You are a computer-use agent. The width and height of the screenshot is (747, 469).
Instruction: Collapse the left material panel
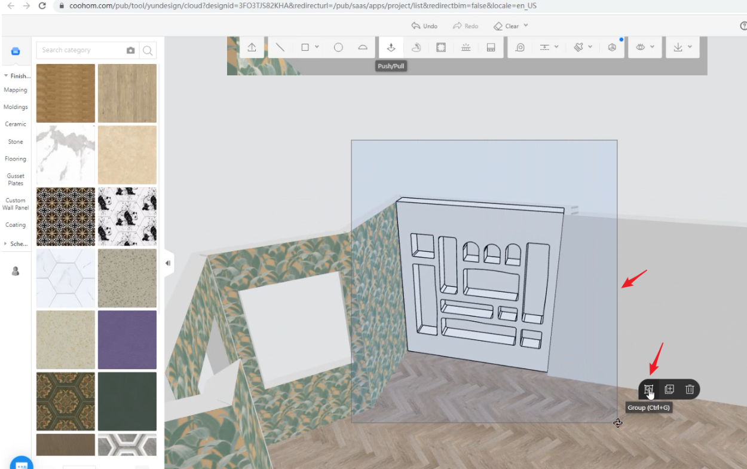[x=168, y=263]
